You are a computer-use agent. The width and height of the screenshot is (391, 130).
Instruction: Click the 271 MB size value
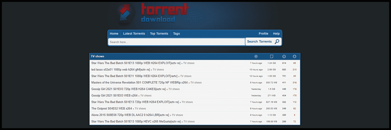click(x=272, y=95)
